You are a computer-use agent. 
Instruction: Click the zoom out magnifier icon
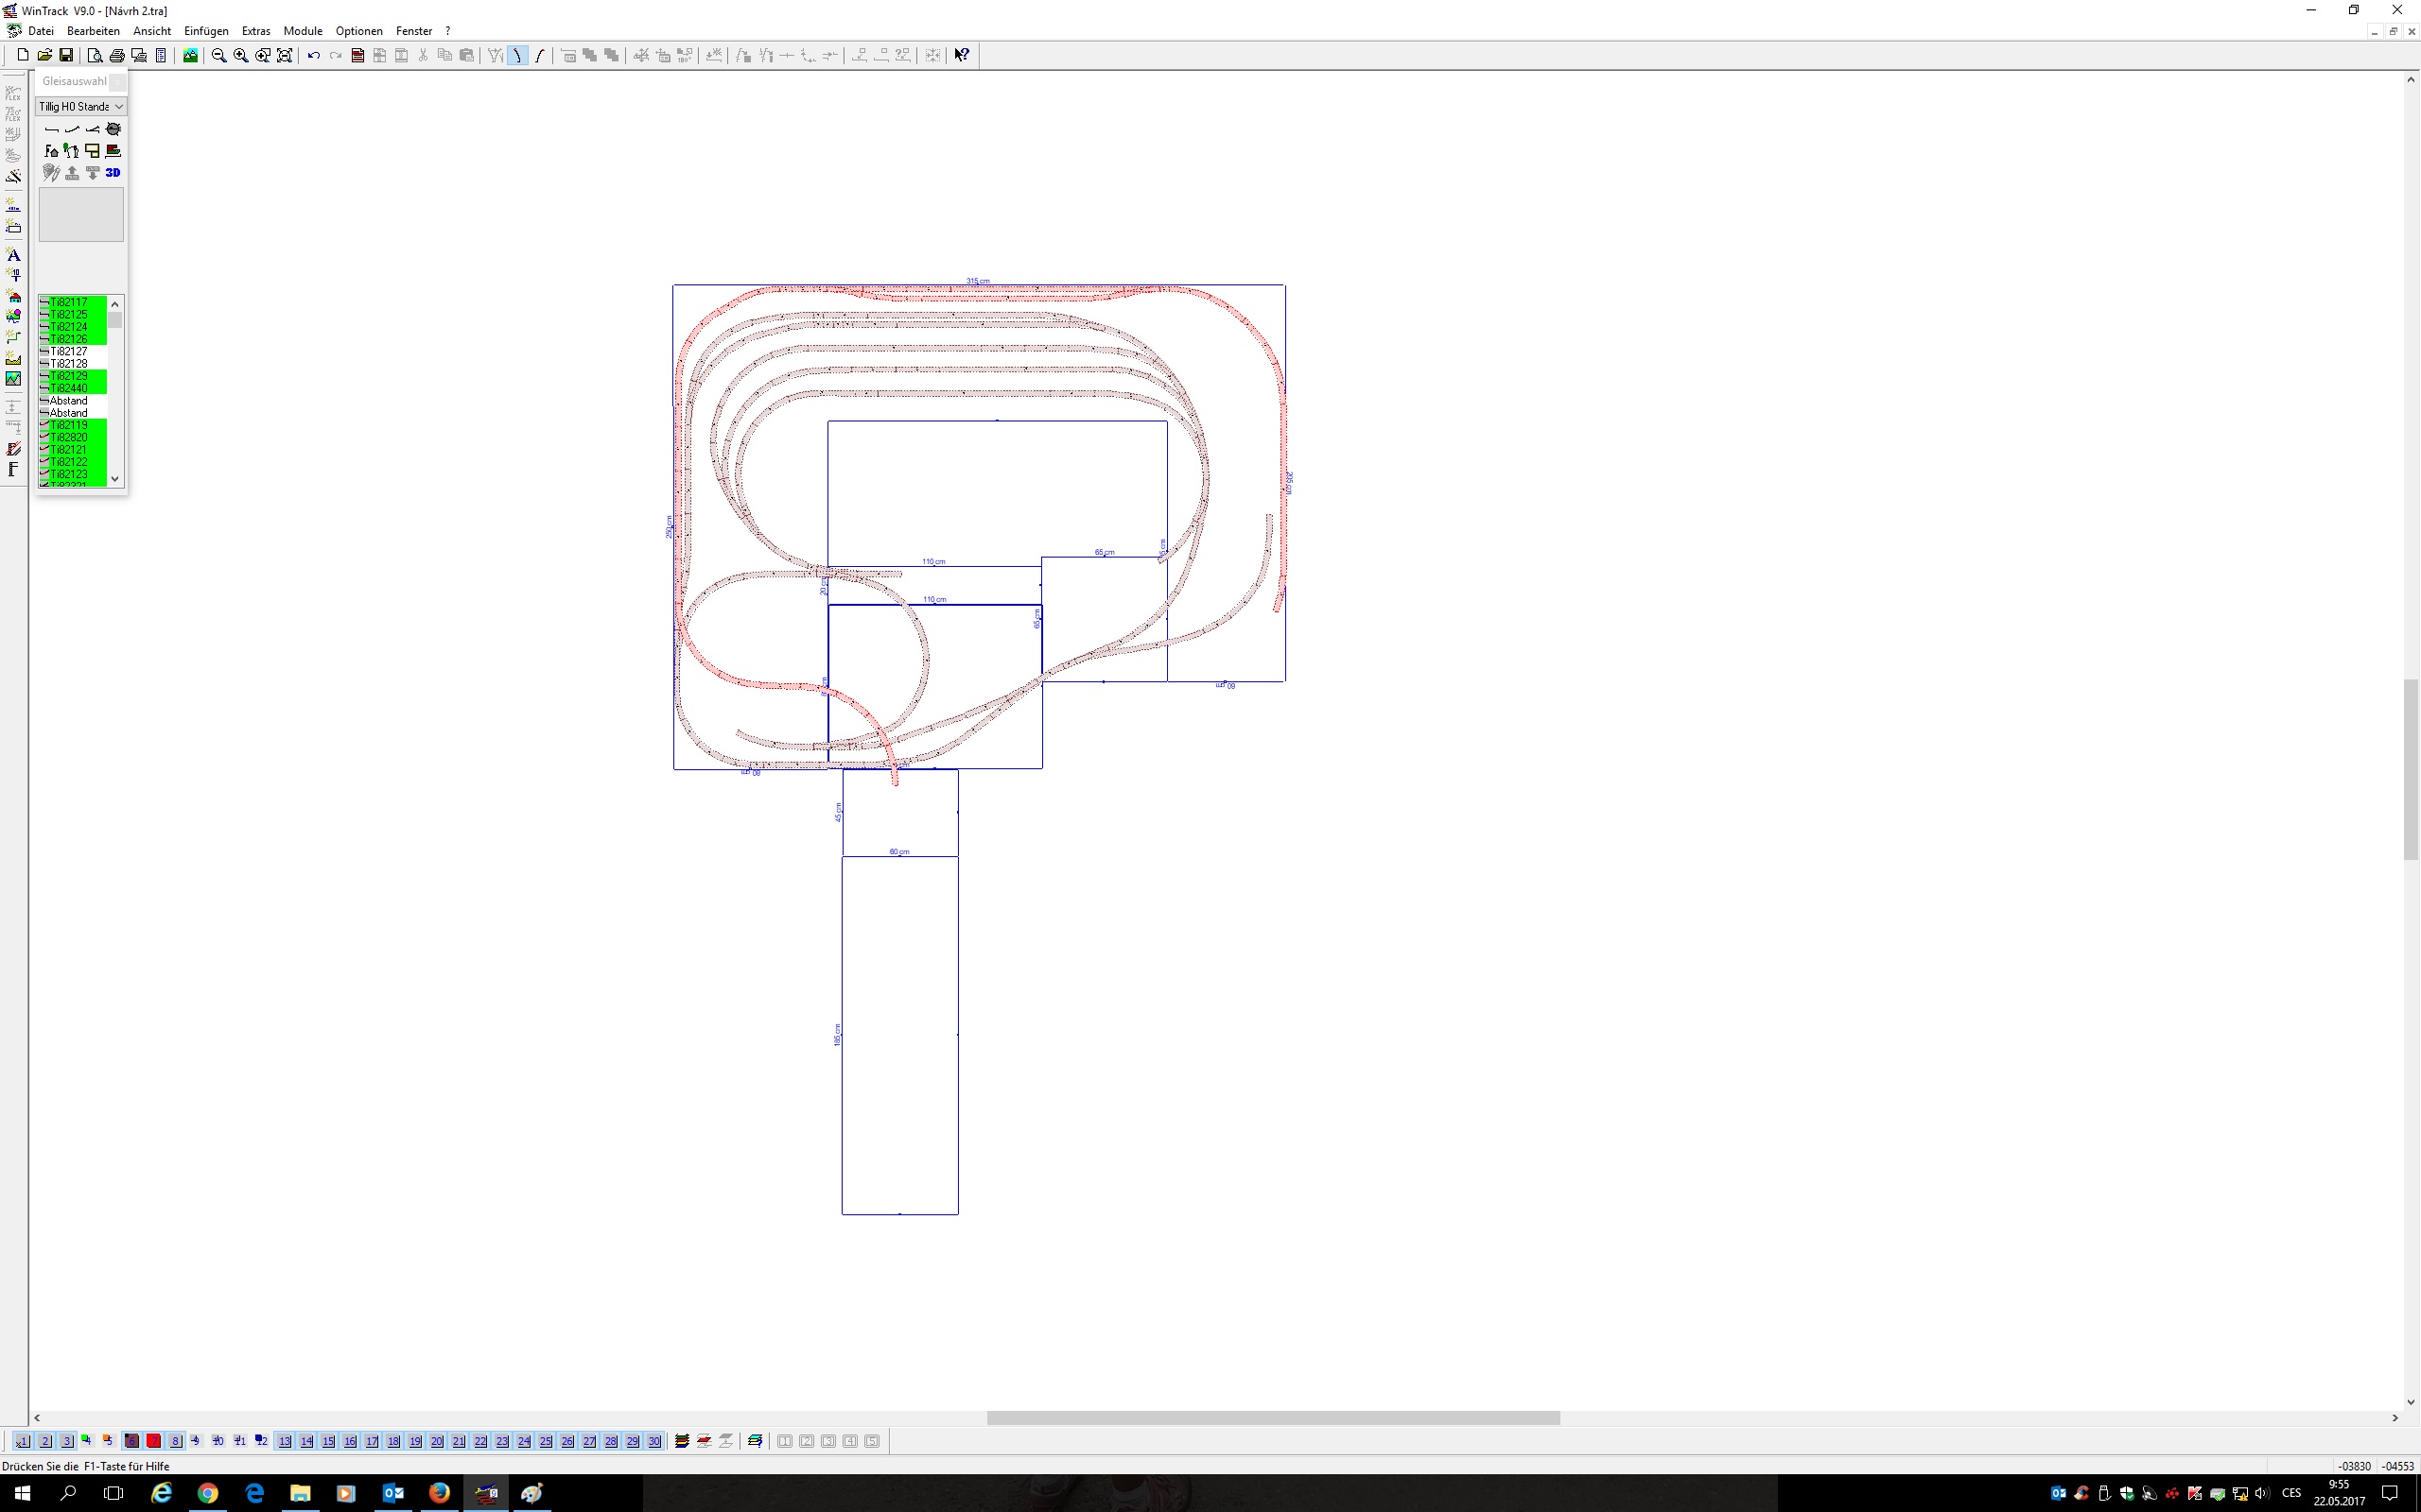point(219,56)
